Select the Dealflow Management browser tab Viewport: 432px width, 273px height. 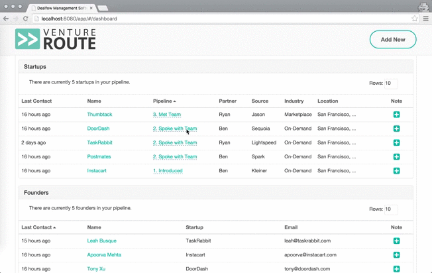click(x=61, y=8)
